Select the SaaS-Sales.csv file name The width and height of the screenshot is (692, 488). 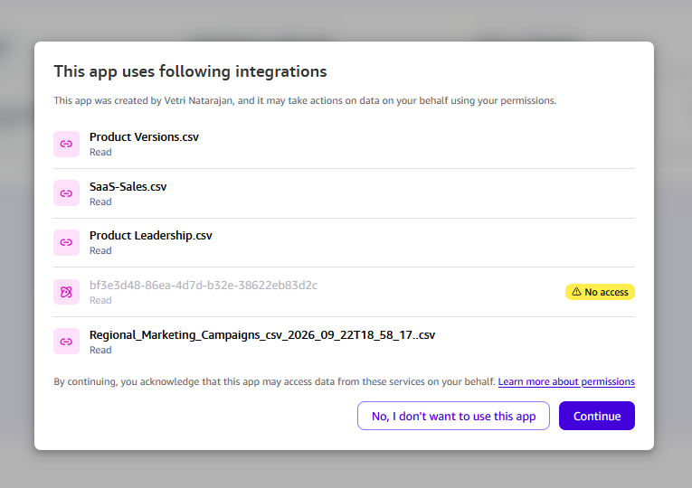128,186
